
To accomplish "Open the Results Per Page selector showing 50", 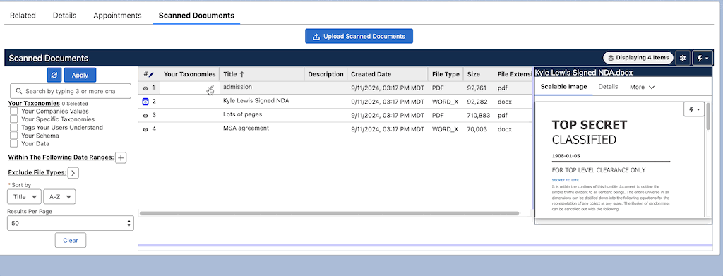I will (x=71, y=223).
